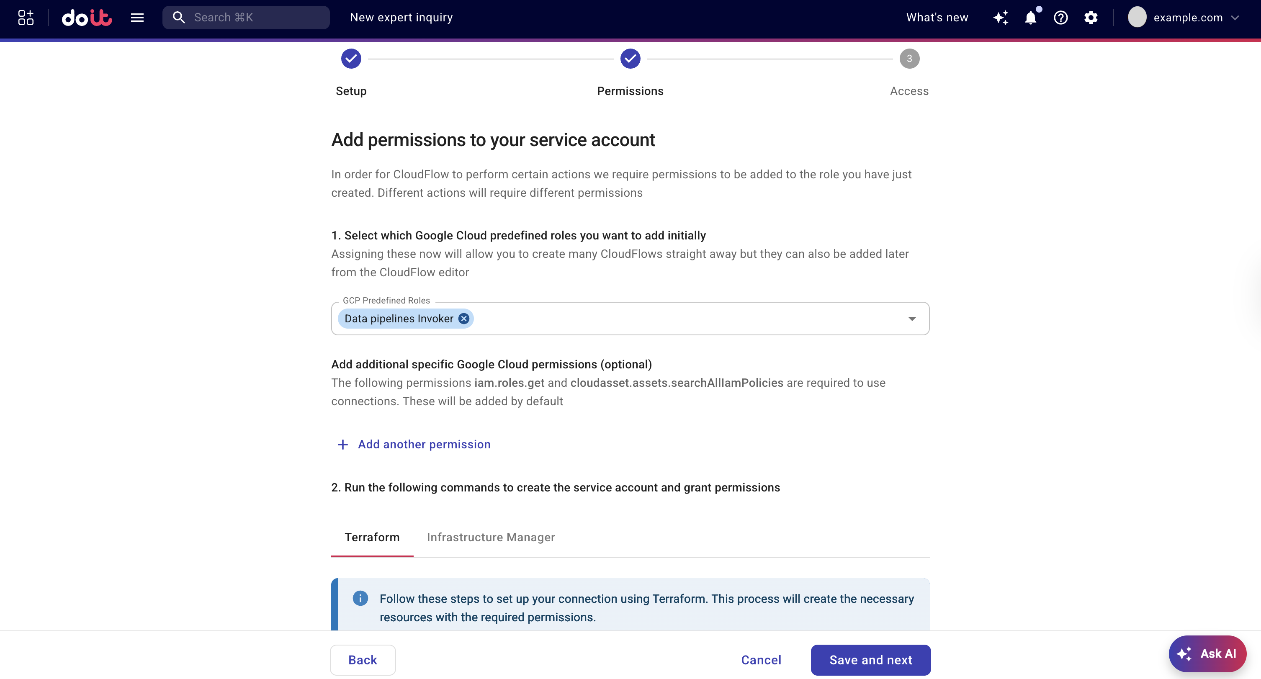
Task: Open the help question mark icon
Action: point(1060,18)
